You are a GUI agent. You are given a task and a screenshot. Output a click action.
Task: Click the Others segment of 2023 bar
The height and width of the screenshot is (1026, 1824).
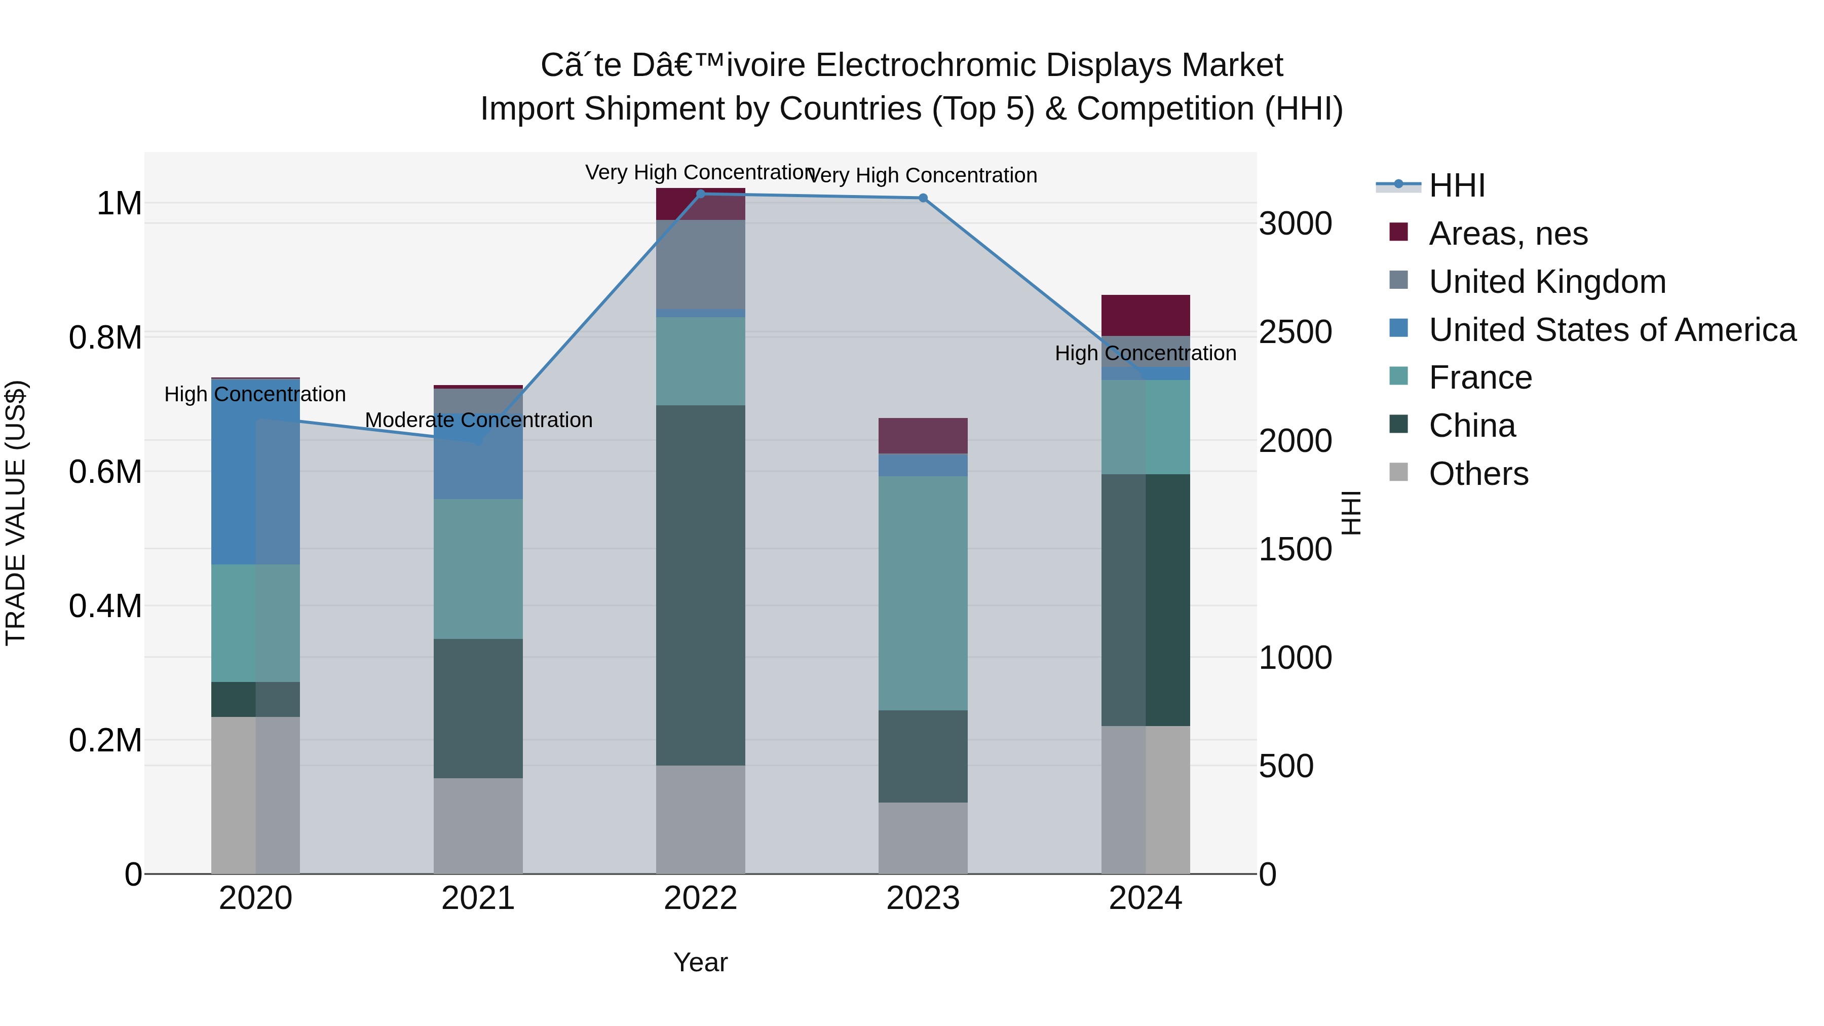click(923, 838)
